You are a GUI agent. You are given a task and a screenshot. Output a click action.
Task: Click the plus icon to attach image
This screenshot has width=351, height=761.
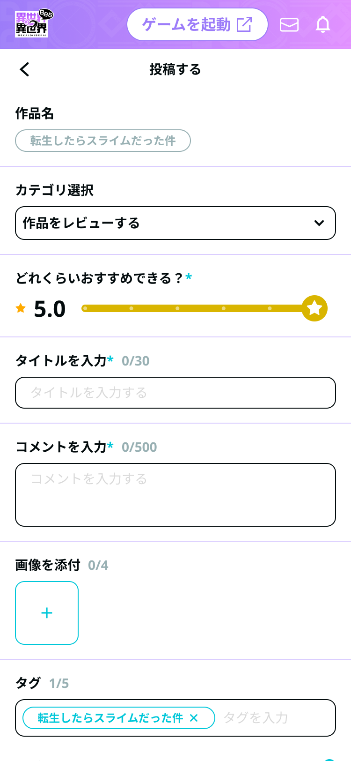pos(47,613)
